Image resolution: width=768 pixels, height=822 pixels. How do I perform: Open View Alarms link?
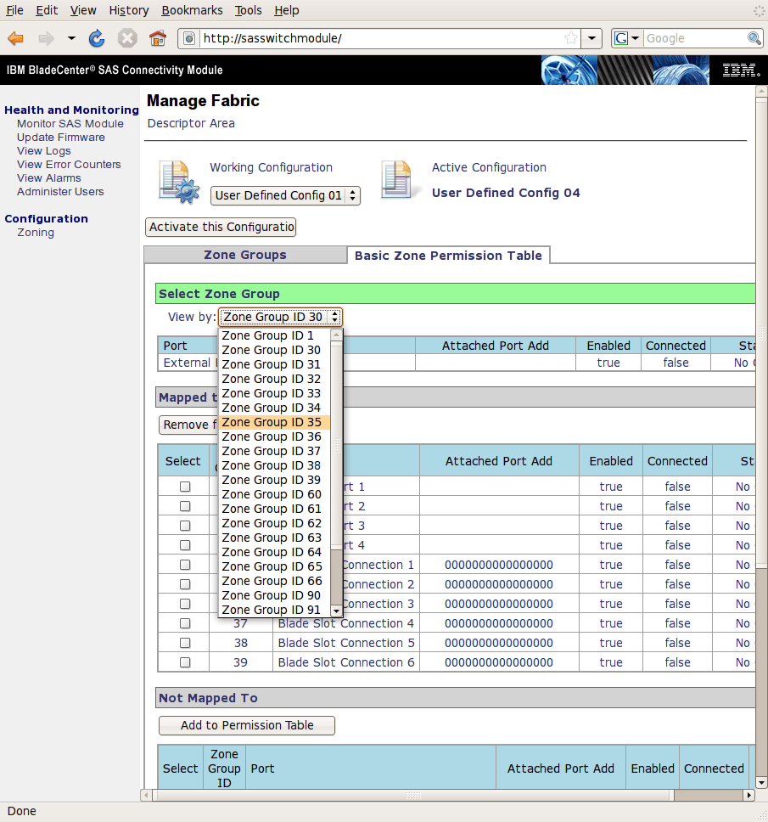click(48, 178)
